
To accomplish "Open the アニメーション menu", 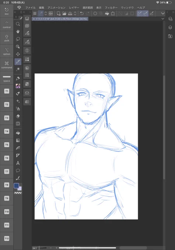I will click(56, 7).
